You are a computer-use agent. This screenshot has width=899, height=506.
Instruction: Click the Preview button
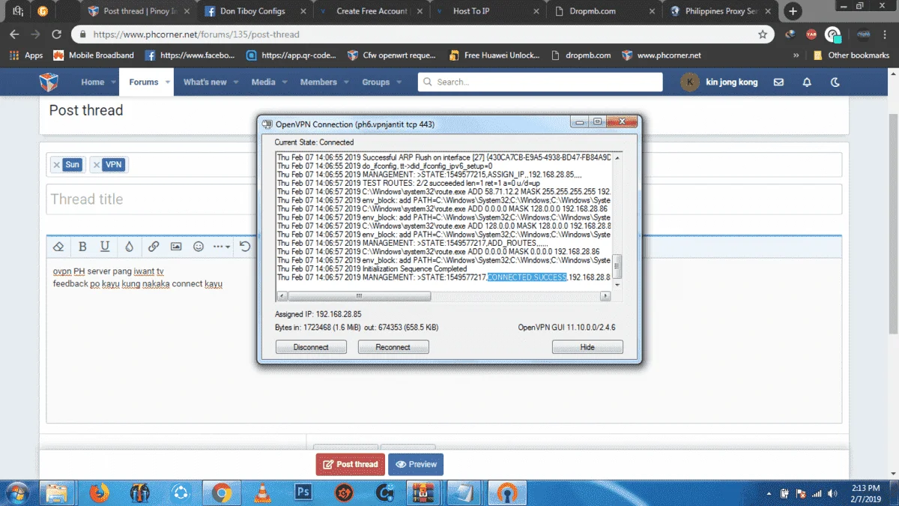point(416,464)
